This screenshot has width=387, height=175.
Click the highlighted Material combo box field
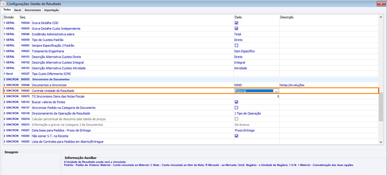coord(256,91)
